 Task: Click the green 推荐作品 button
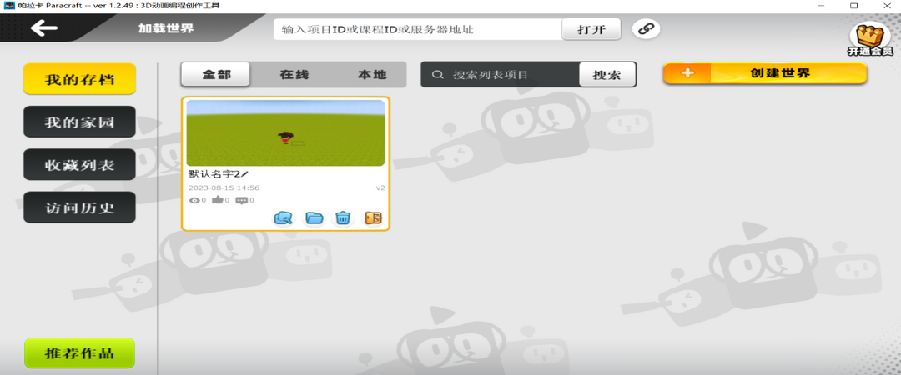pyautogui.click(x=79, y=353)
